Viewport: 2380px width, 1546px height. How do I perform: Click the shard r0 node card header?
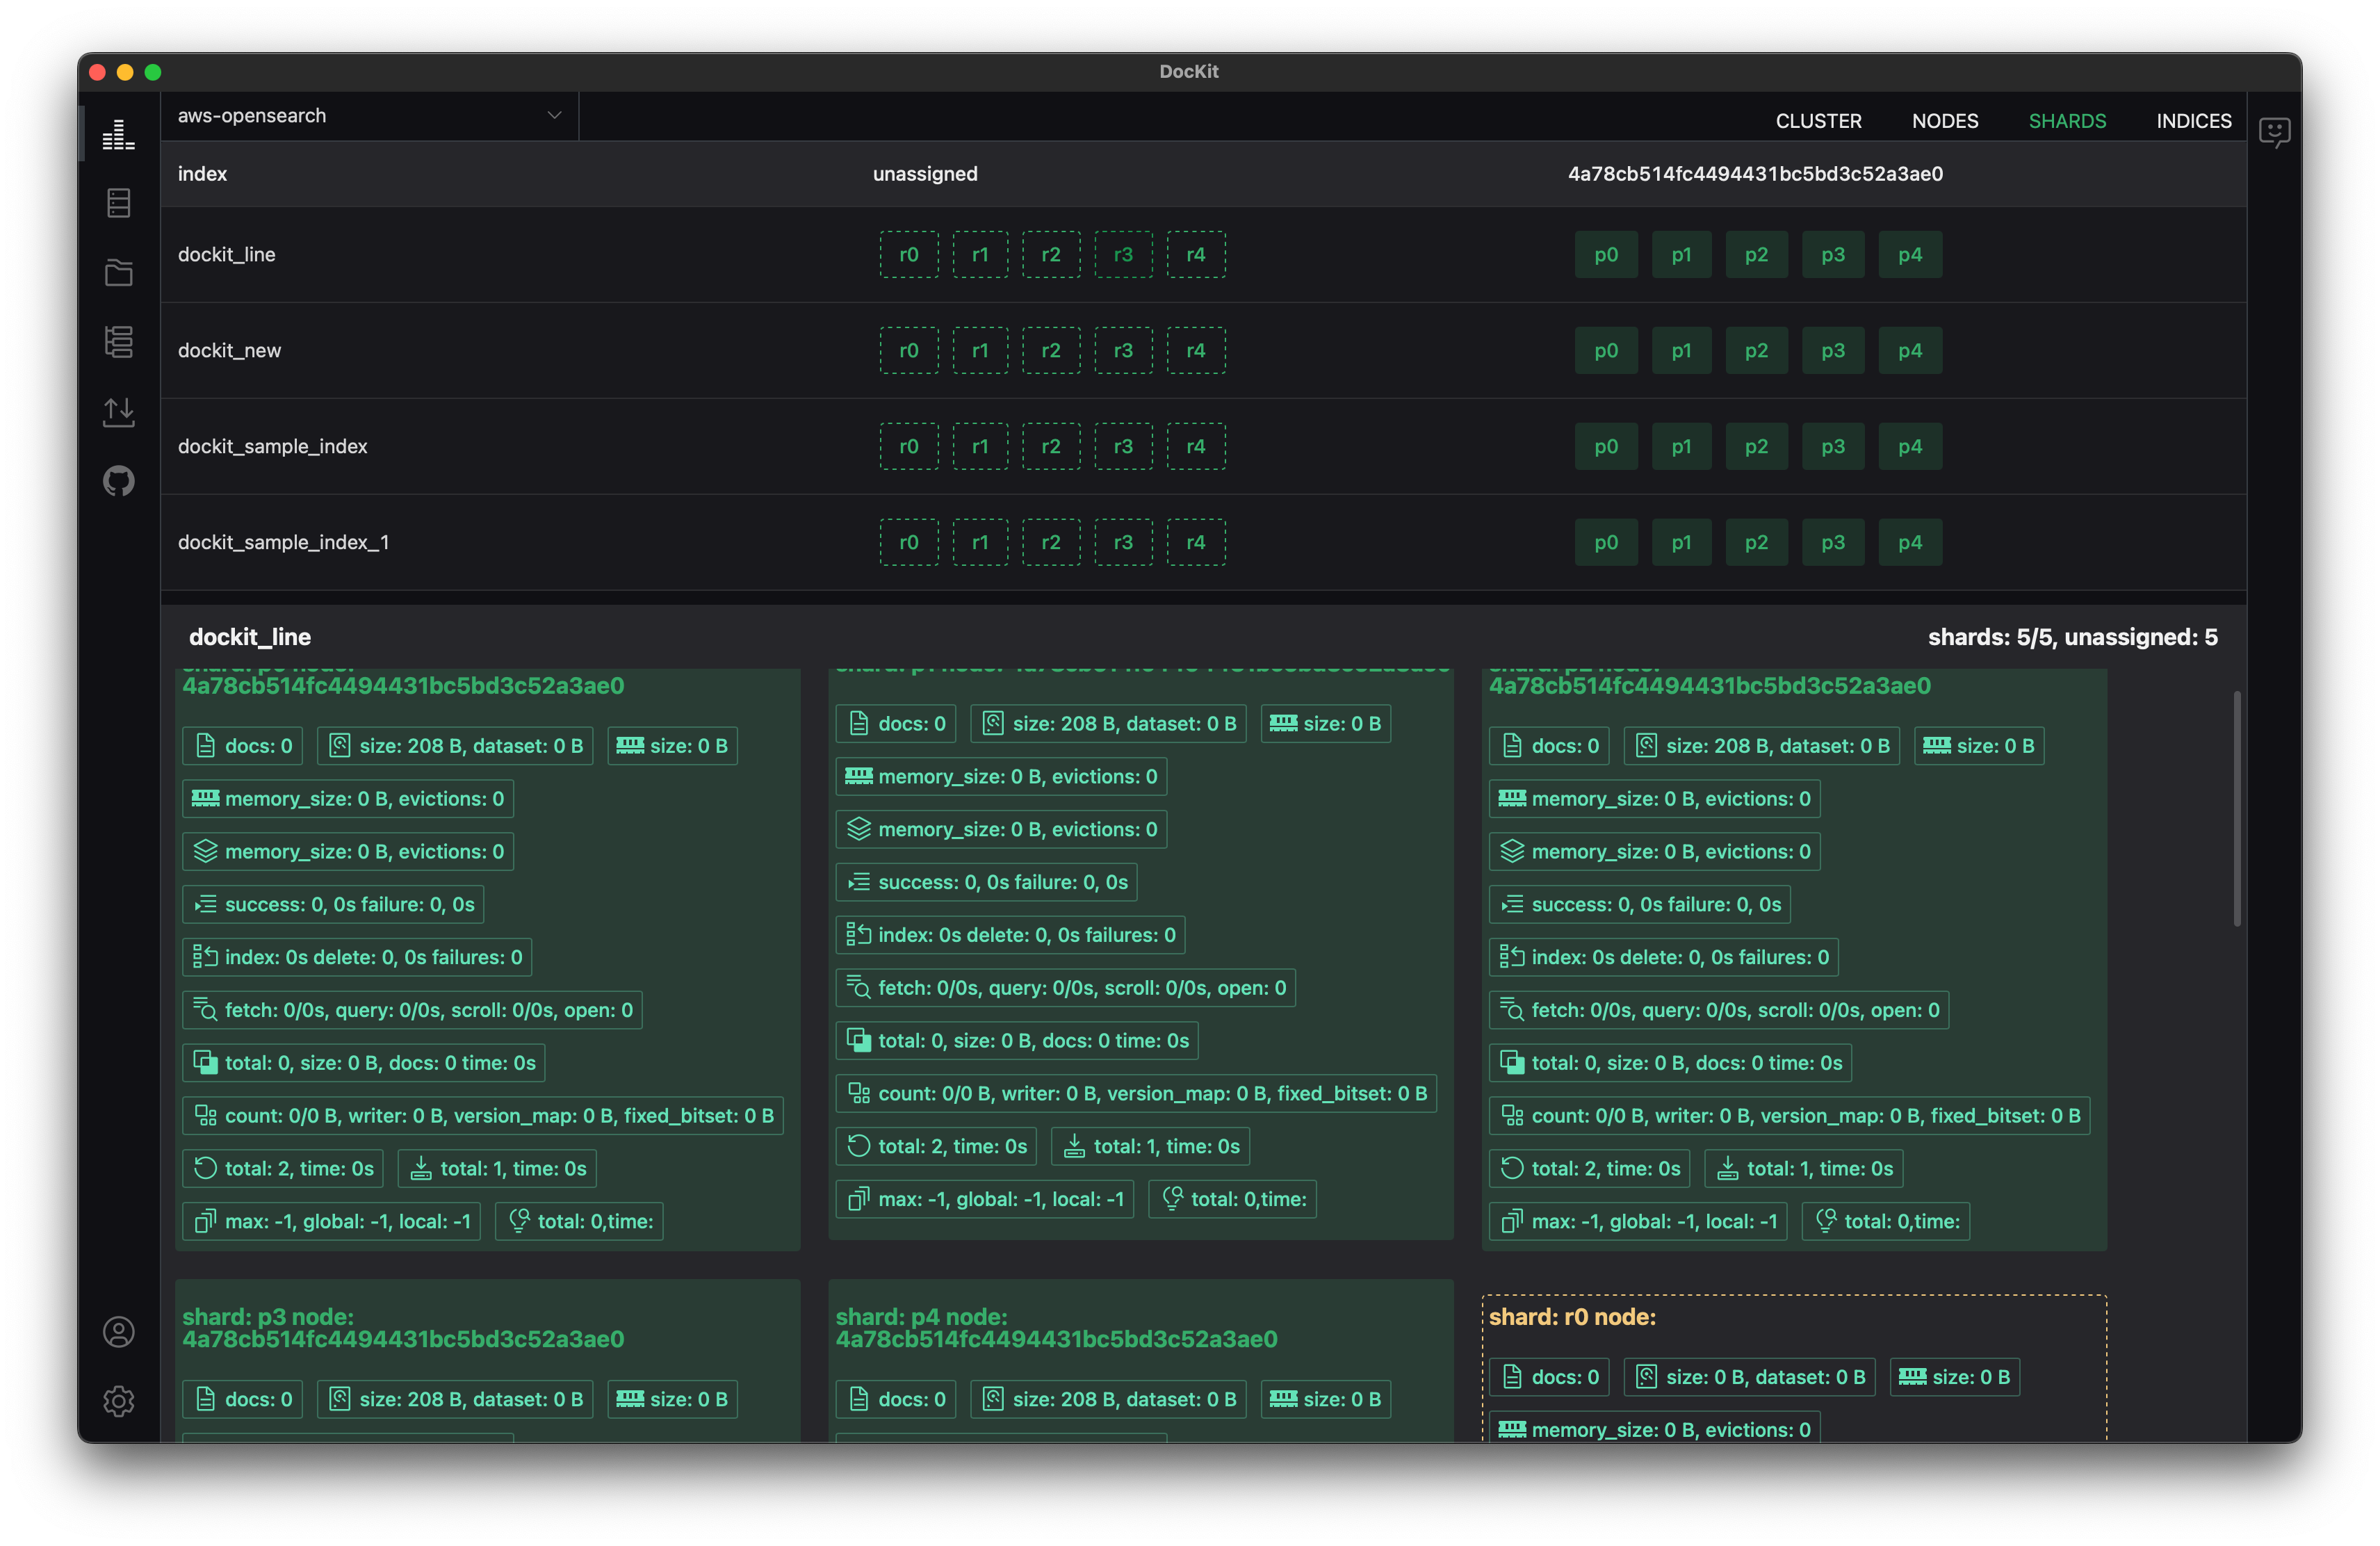(1572, 1317)
